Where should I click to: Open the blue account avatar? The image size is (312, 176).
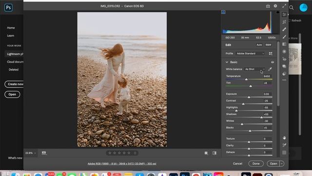tap(303, 8)
